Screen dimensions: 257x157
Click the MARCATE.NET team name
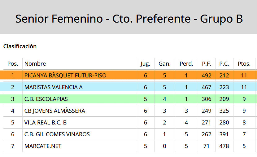(43, 146)
